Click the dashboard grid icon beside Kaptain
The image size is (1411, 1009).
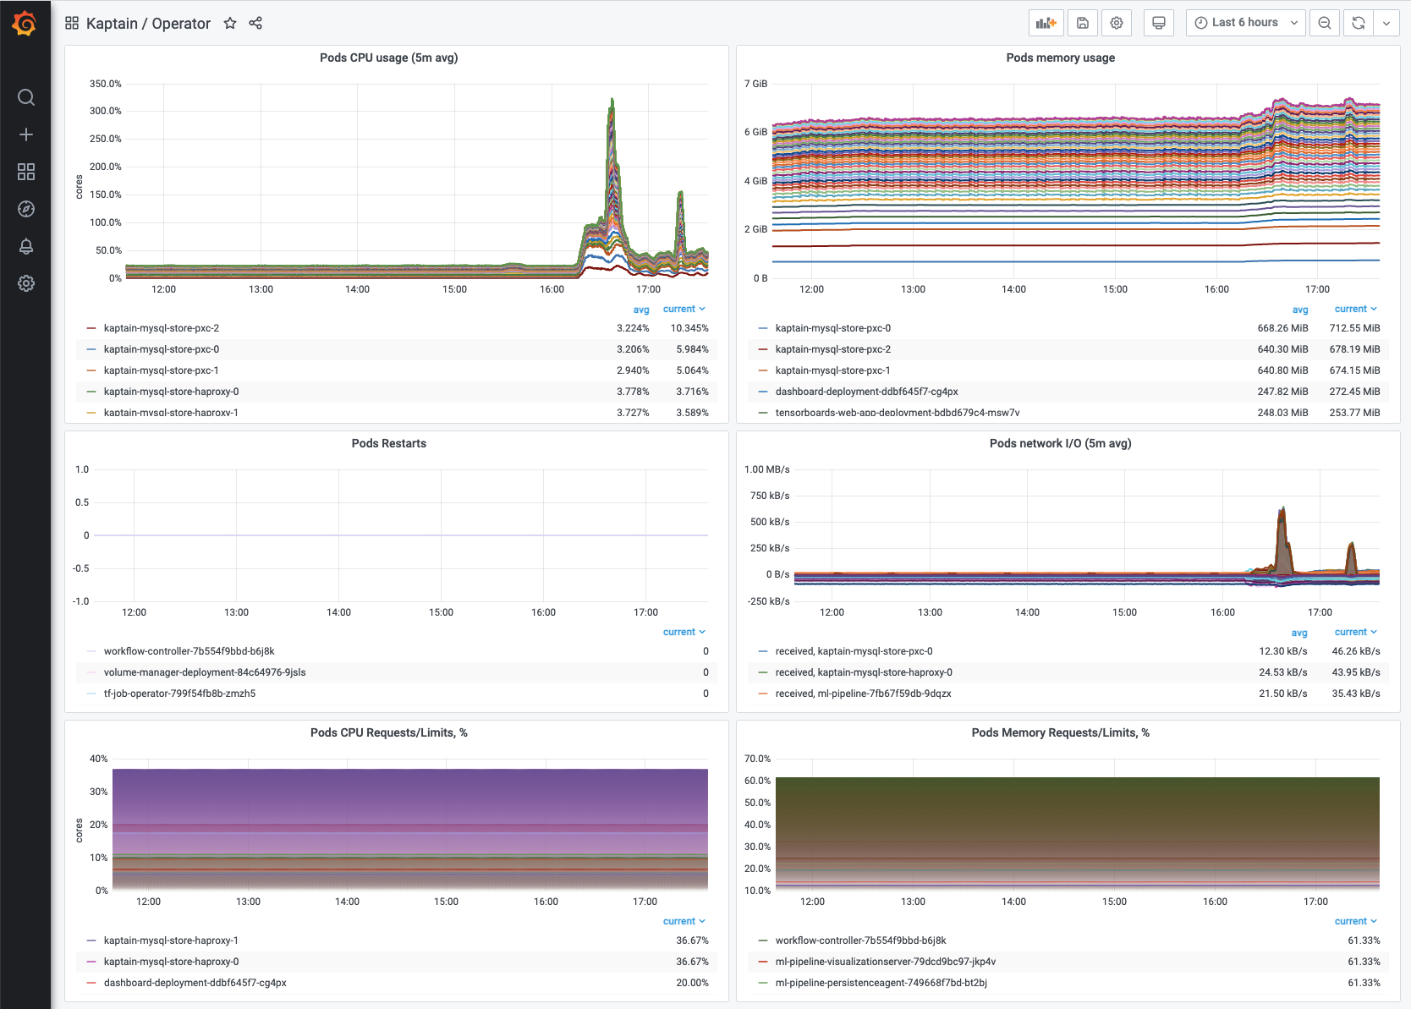tap(72, 24)
